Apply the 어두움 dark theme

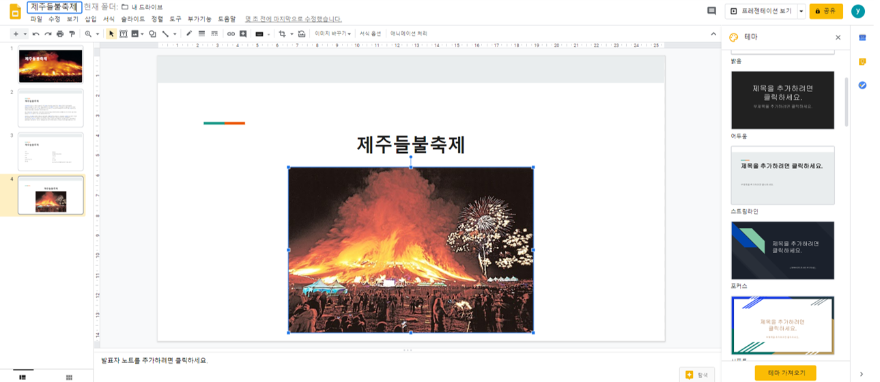[x=782, y=100]
